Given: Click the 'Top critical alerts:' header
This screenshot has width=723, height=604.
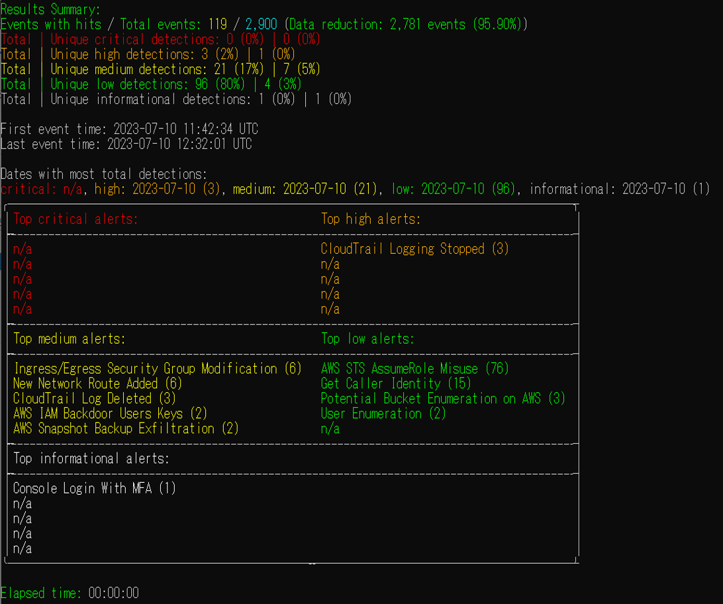Looking at the screenshot, I should (75, 219).
